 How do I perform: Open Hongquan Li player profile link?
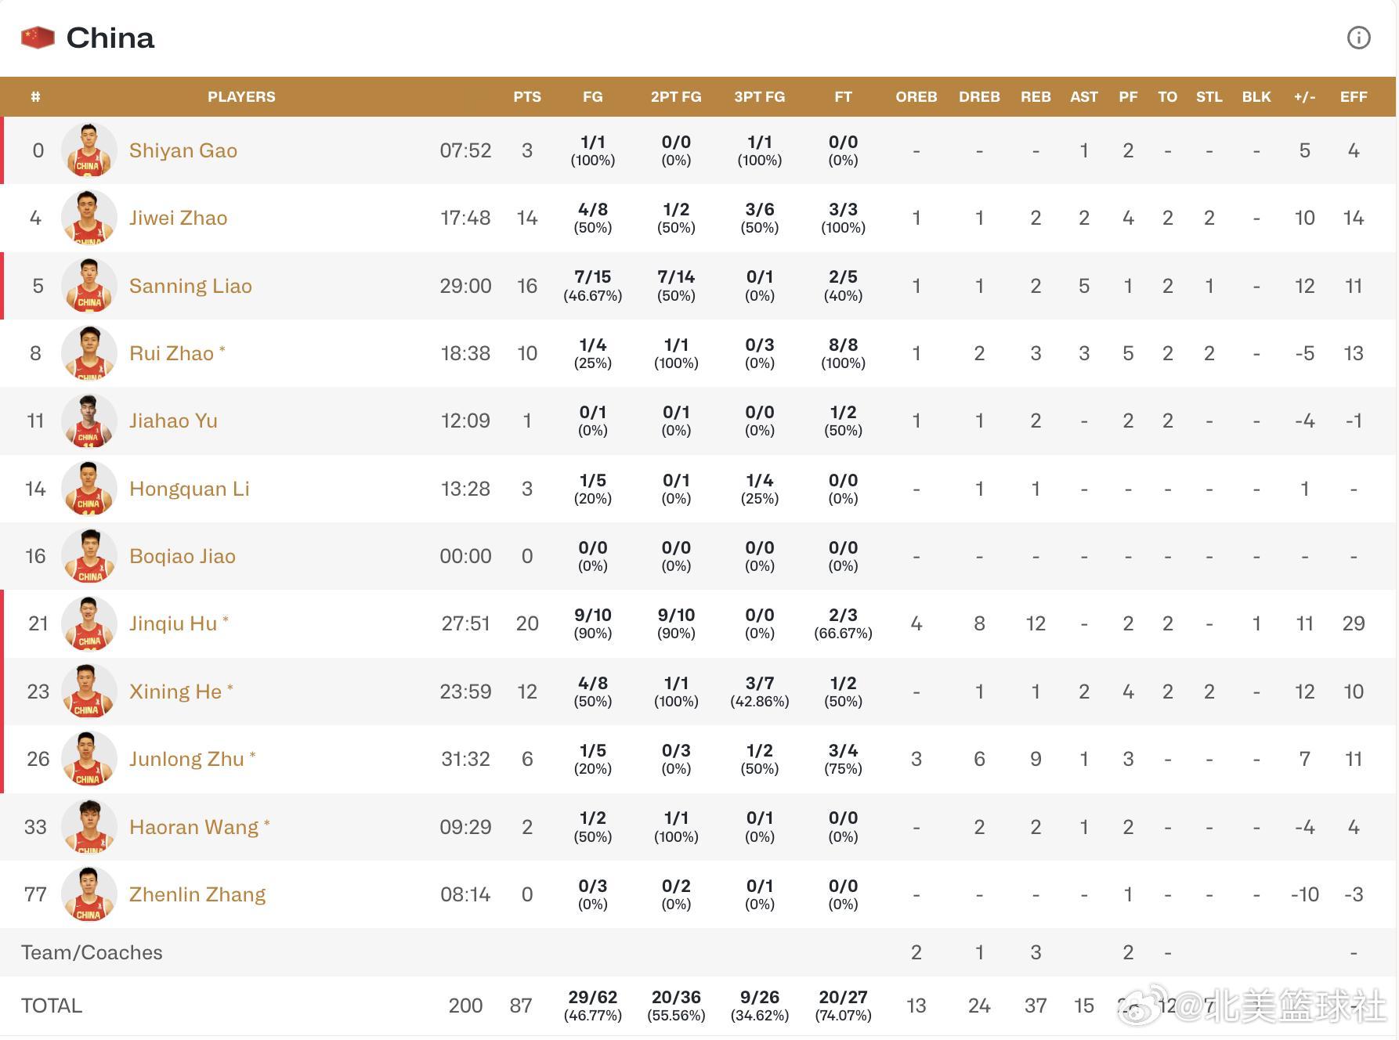click(190, 489)
